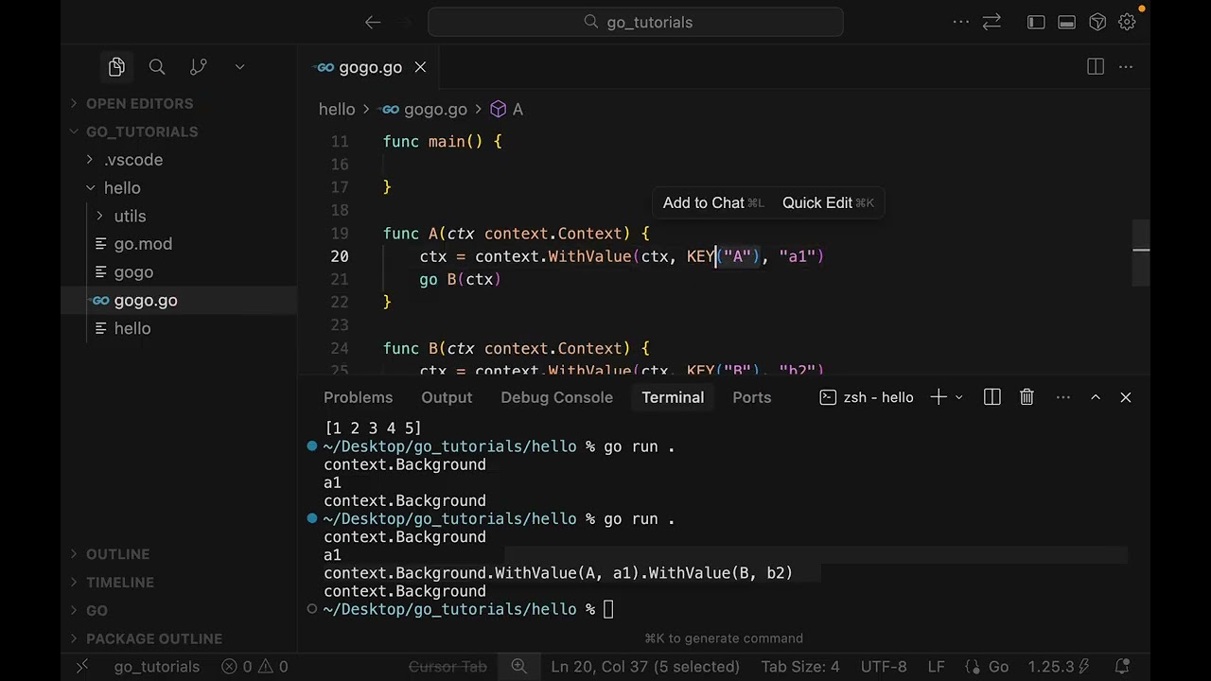
Task: Switch to the Ports panel tab
Action: [x=752, y=397]
